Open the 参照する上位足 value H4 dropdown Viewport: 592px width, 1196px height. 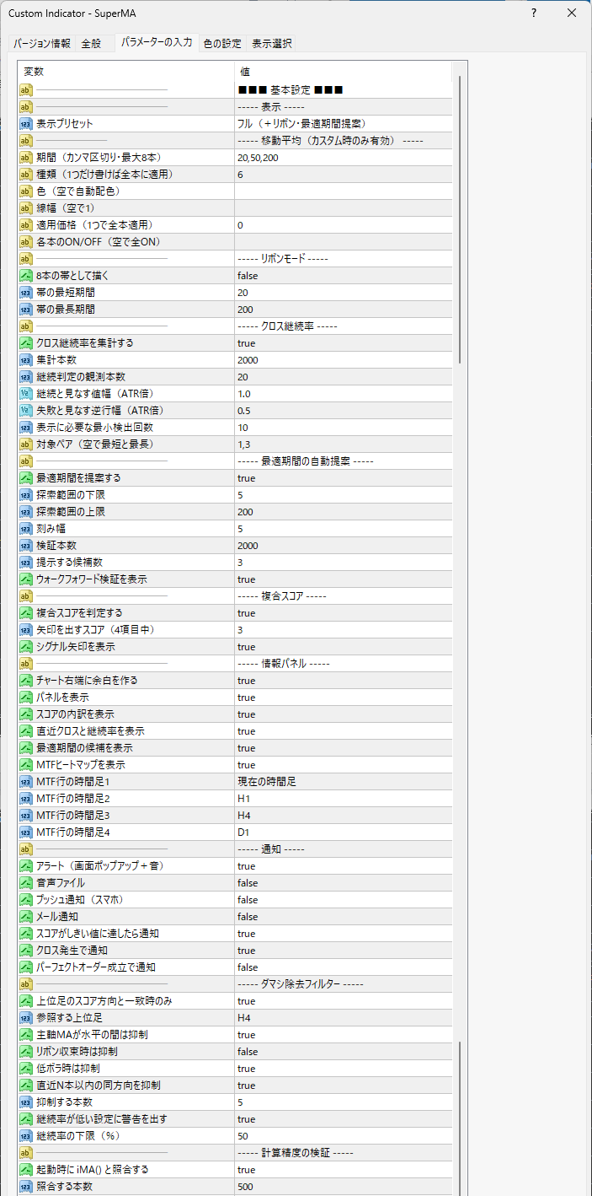coord(343,1018)
